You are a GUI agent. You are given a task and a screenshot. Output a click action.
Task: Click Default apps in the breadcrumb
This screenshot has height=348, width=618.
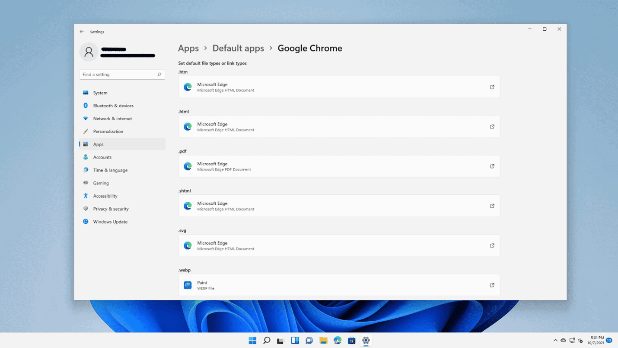coord(238,48)
